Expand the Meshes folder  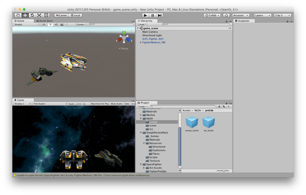pyautogui.click(x=141, y=115)
